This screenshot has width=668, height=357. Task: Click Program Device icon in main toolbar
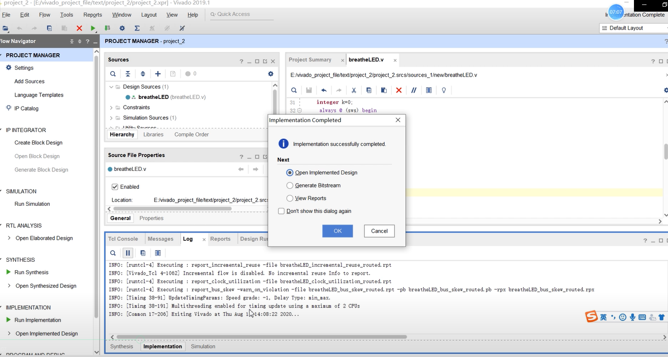click(x=107, y=28)
